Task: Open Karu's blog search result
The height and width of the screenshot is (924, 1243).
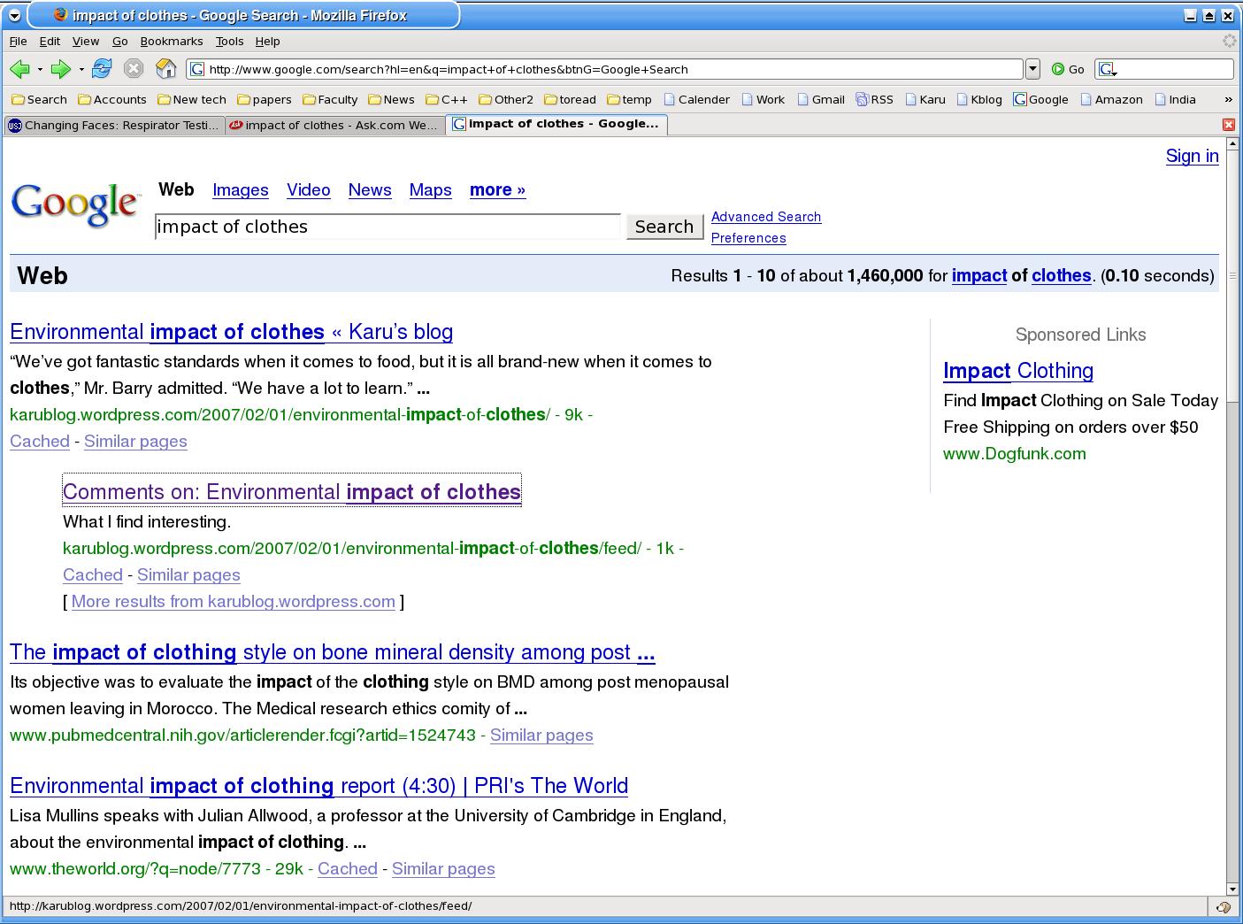Action: tap(232, 332)
